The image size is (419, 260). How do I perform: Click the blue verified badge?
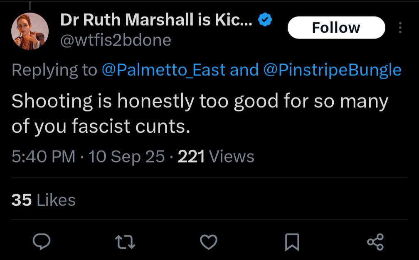265,20
